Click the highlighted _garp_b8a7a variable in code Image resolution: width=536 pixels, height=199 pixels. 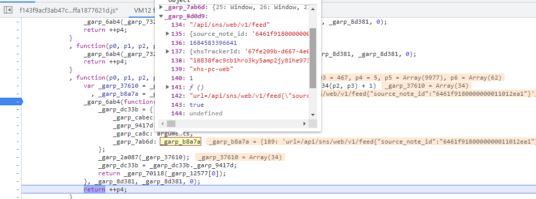(181, 142)
